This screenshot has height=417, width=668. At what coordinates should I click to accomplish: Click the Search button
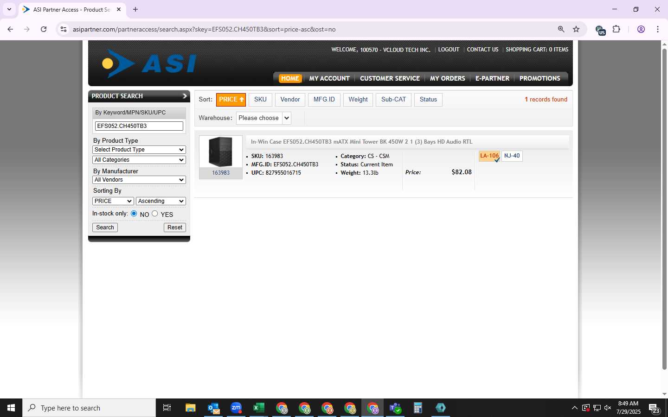point(105,227)
